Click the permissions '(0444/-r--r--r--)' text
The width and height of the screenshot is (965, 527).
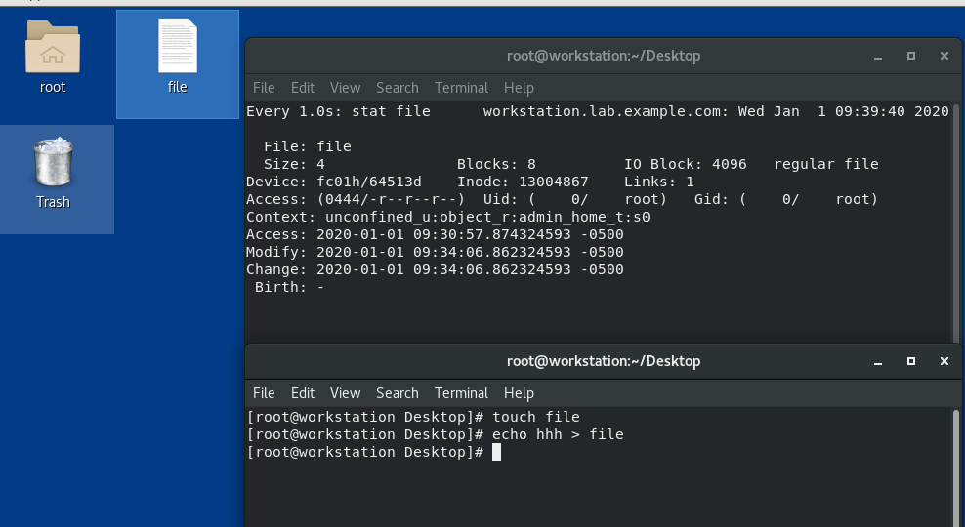point(391,200)
